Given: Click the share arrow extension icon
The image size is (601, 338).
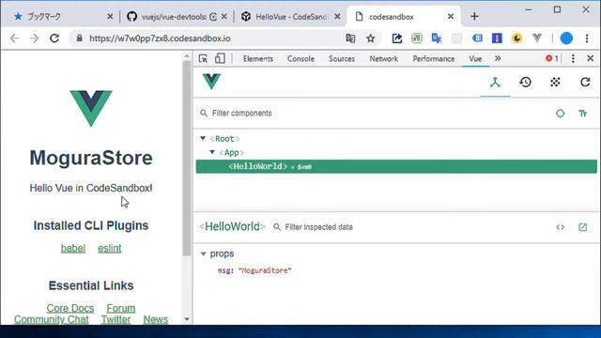Looking at the screenshot, I should (x=396, y=38).
